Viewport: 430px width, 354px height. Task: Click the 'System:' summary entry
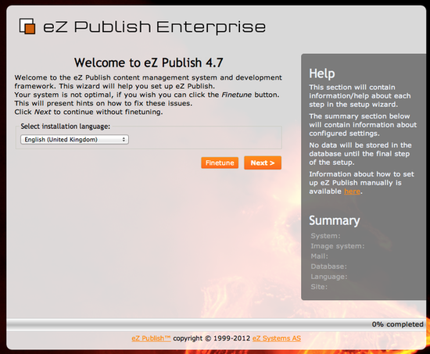[x=325, y=236]
